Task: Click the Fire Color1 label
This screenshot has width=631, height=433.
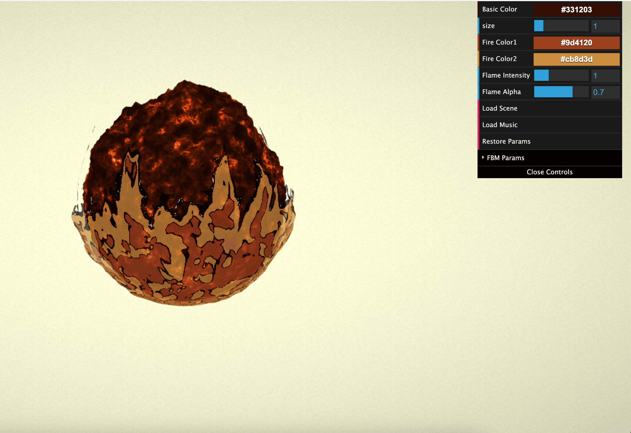Action: [499, 42]
